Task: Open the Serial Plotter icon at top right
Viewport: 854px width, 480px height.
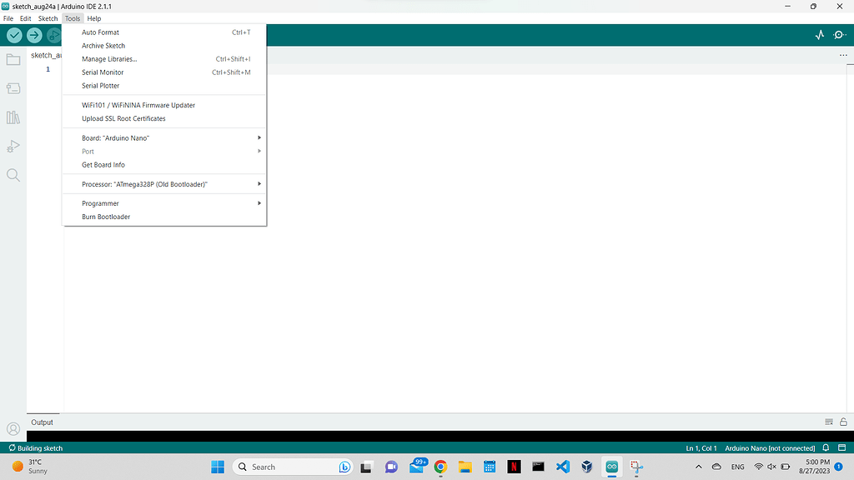Action: (x=820, y=35)
